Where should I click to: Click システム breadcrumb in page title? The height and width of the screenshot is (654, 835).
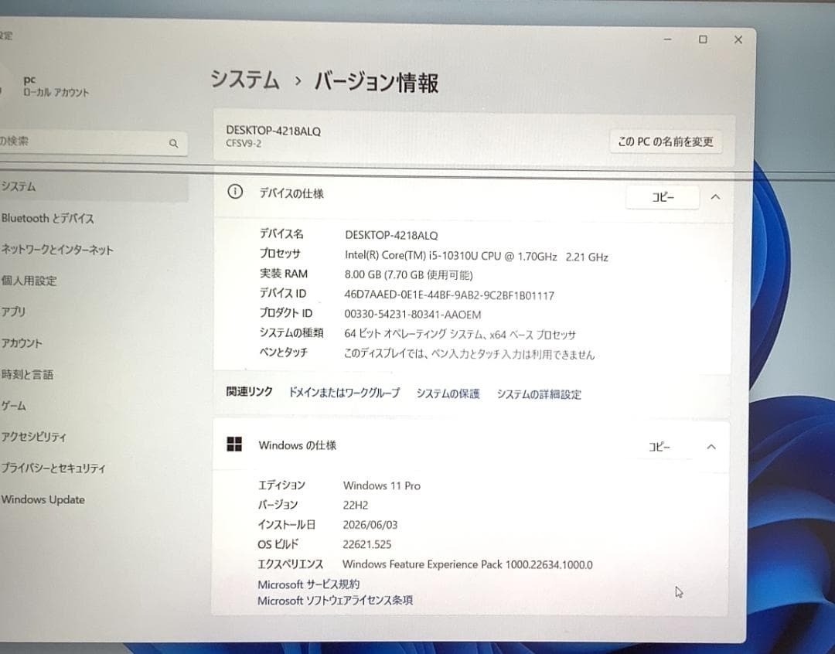pyautogui.click(x=245, y=80)
